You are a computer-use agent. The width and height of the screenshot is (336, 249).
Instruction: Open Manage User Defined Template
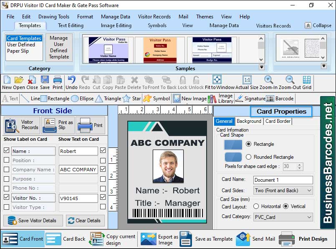tap(59, 47)
